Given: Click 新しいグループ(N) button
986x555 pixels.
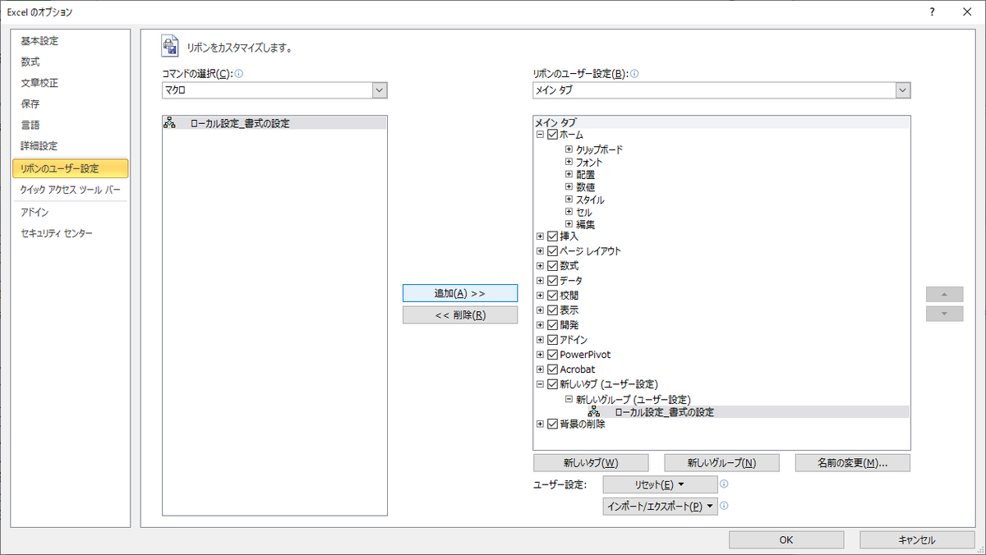Looking at the screenshot, I should 721,463.
